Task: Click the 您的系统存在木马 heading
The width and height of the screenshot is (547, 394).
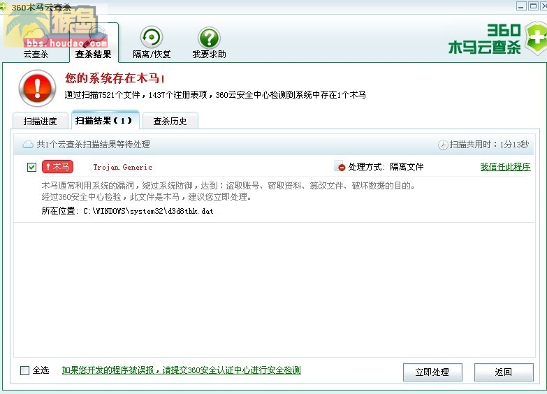Action: point(115,78)
